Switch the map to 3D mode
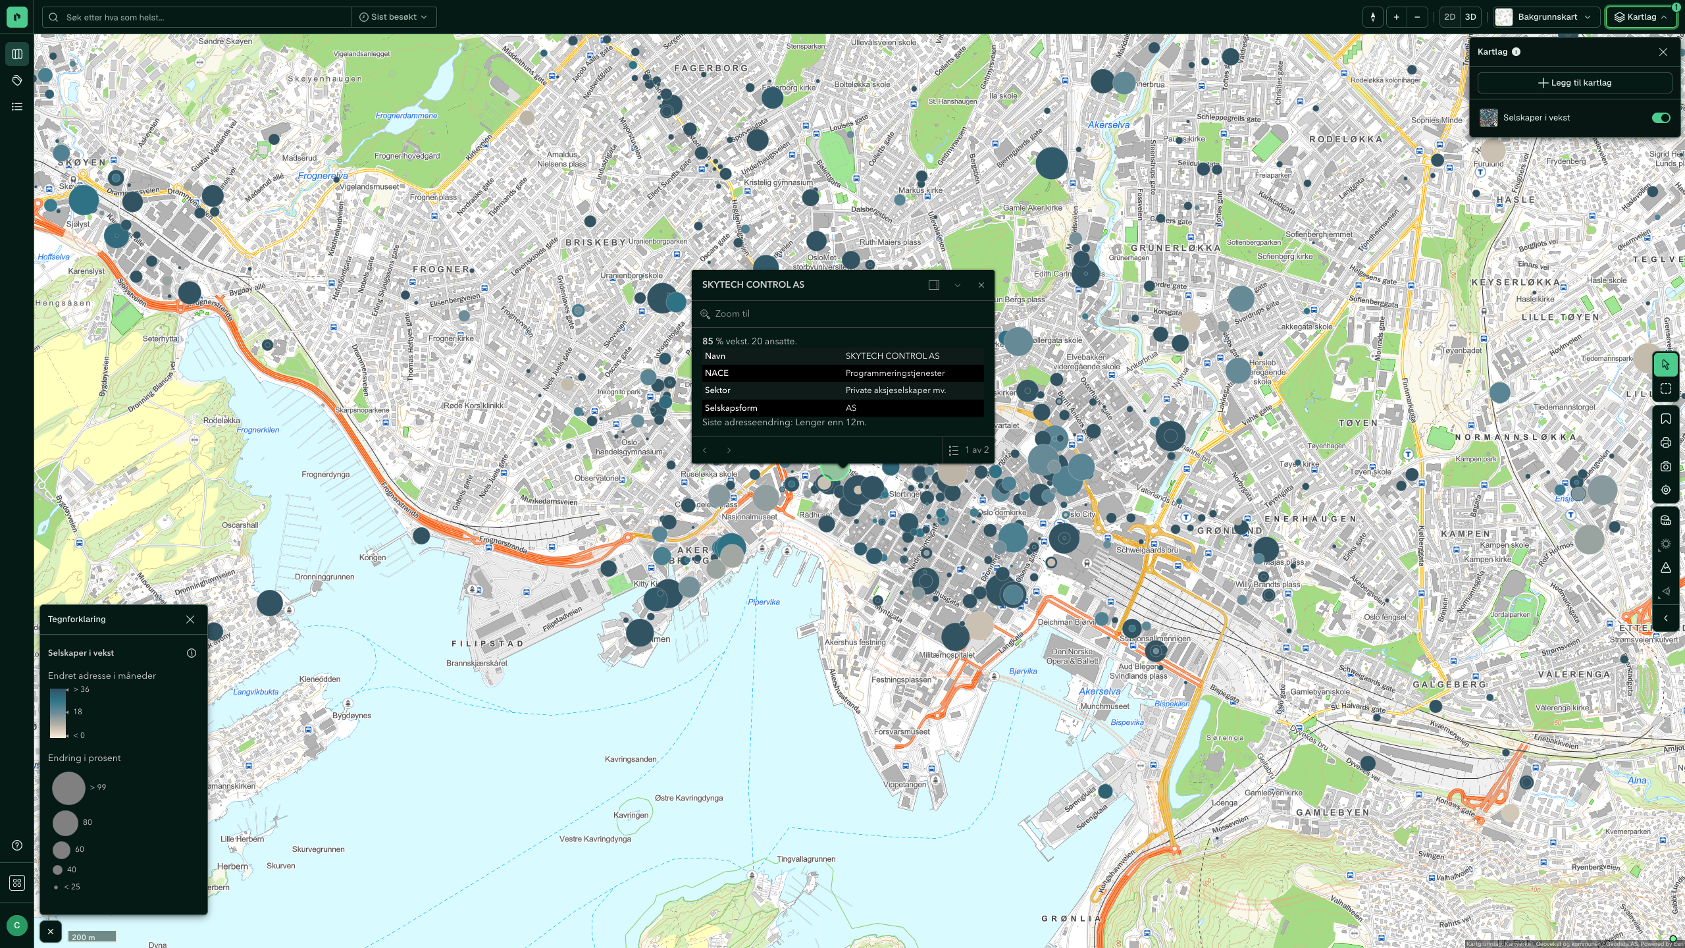Viewport: 1685px width, 948px height. 1470,17
